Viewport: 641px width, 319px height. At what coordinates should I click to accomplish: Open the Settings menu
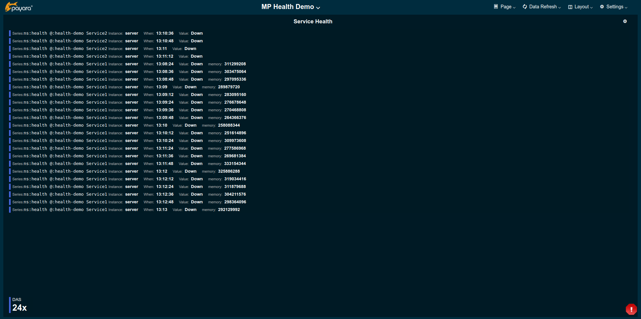[x=615, y=7]
